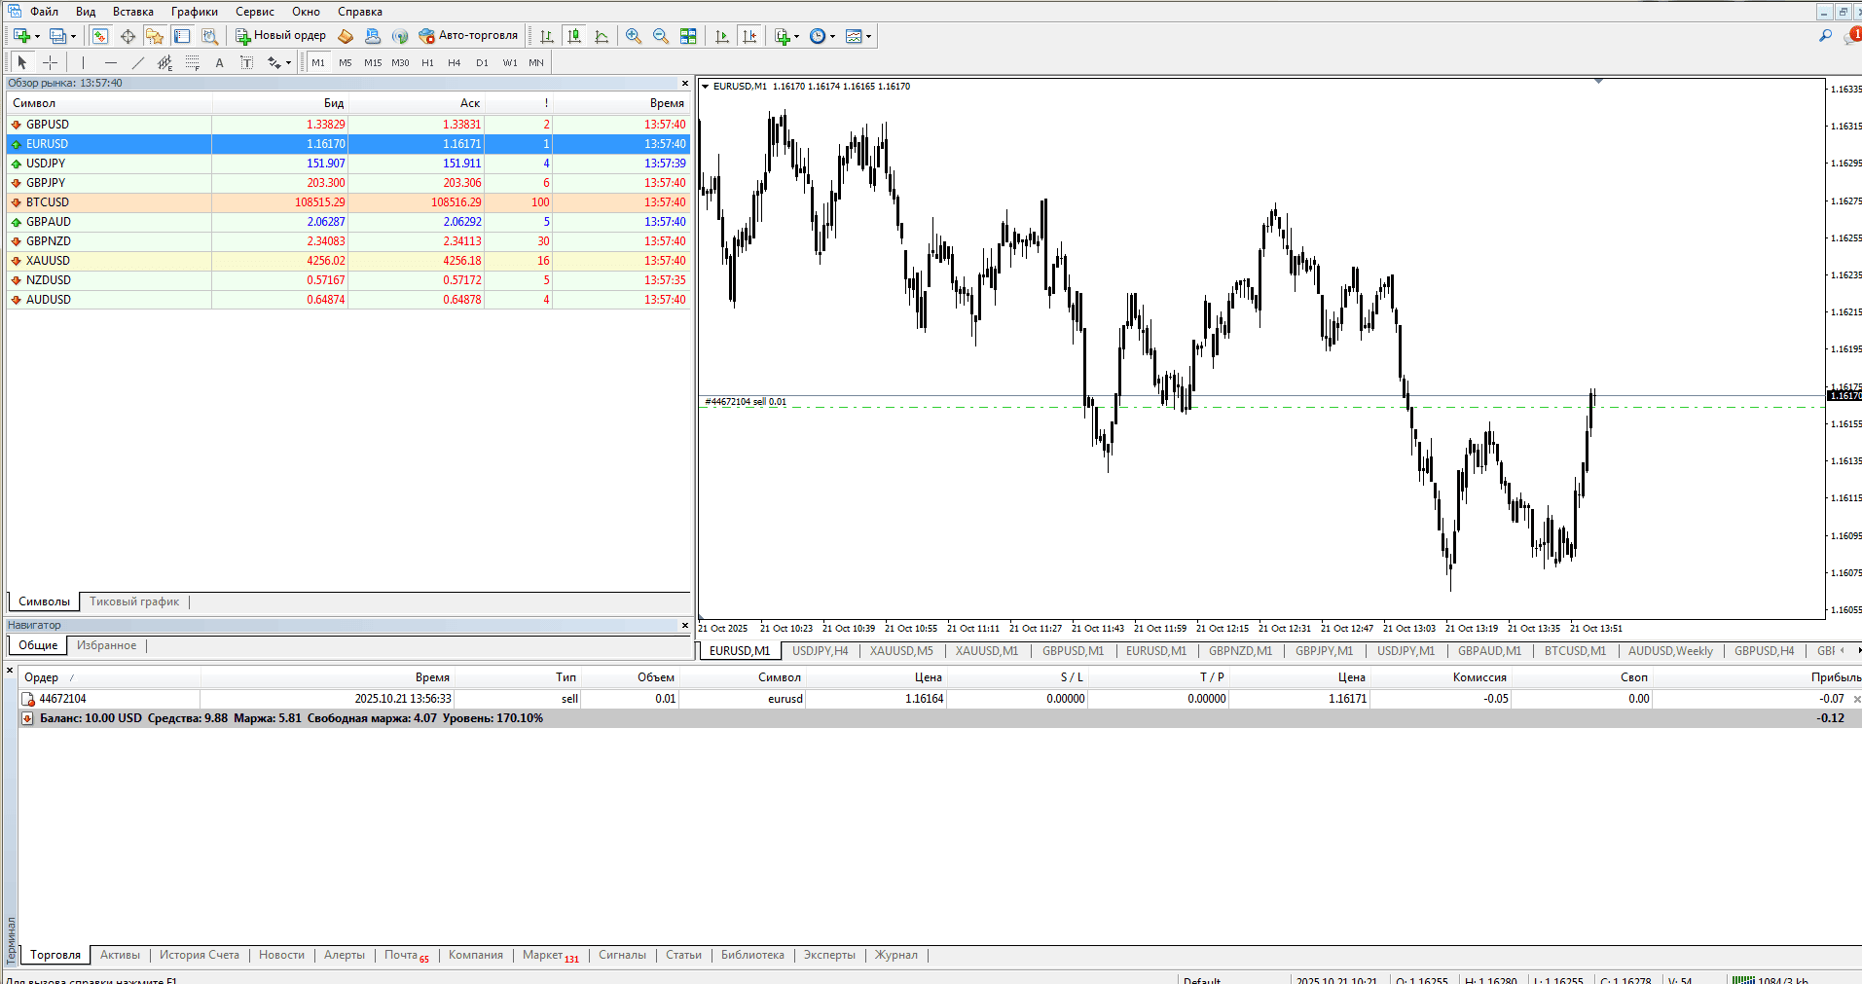Select the Vertical Line drawing tool
This screenshot has width=1862, height=984.
pyautogui.click(x=84, y=62)
